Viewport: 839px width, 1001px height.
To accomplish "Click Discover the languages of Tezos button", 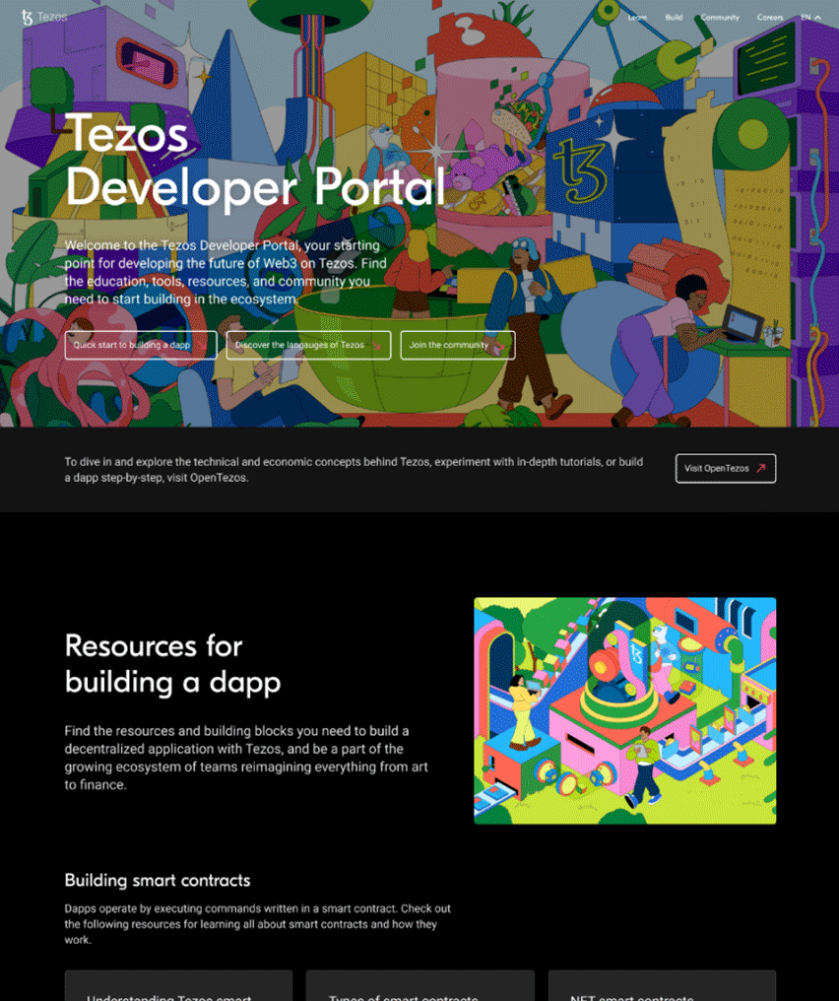I will tap(309, 346).
